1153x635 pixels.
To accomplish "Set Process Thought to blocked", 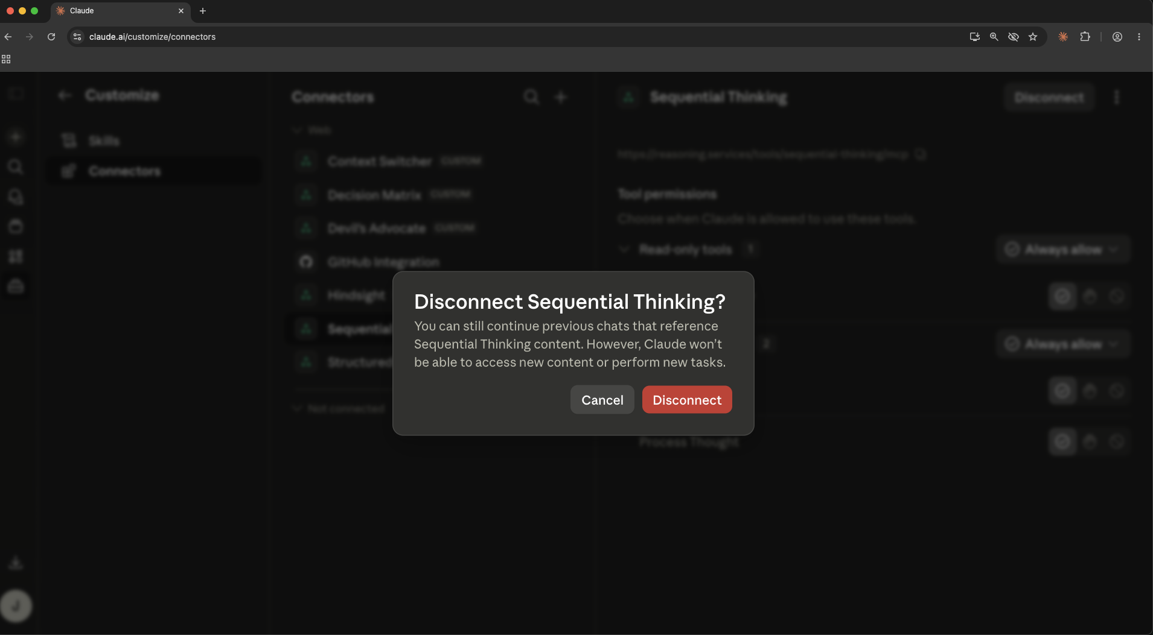I will 1117,442.
